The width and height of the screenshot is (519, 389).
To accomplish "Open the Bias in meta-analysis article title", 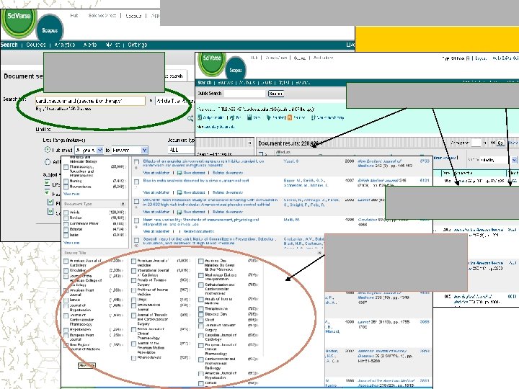I will coord(196,181).
